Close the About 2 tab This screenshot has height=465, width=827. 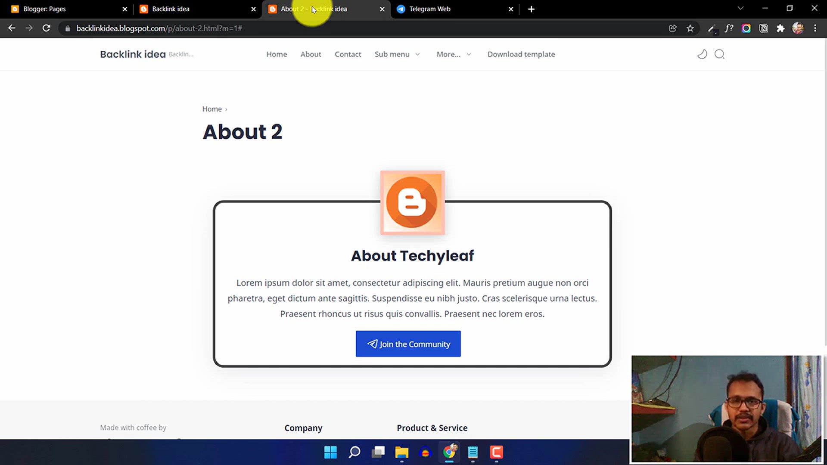382,9
